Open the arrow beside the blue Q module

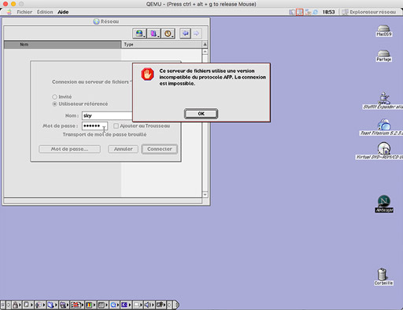118,305
